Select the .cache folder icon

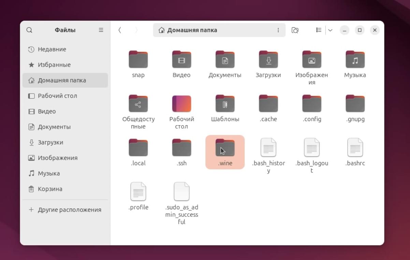[268, 103]
